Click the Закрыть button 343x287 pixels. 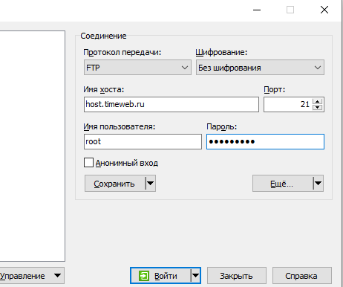(x=237, y=276)
